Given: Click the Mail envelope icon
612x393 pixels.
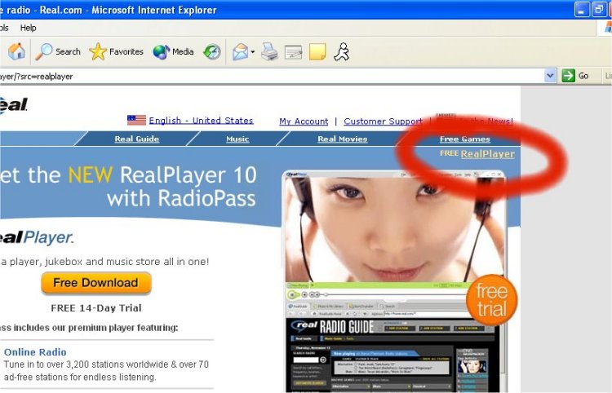Looking at the screenshot, I should pos(240,52).
